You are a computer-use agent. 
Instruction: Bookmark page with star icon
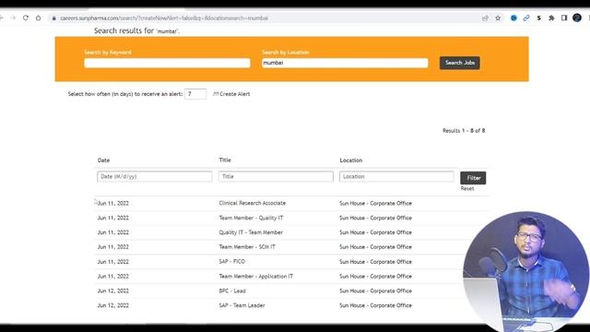click(x=498, y=18)
